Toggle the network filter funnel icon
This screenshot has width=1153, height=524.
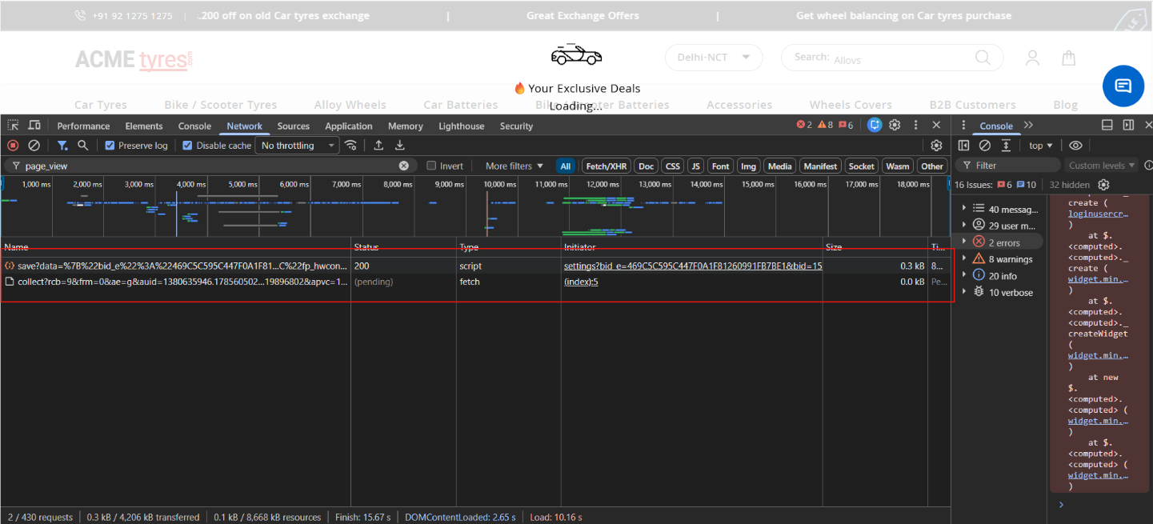point(62,146)
